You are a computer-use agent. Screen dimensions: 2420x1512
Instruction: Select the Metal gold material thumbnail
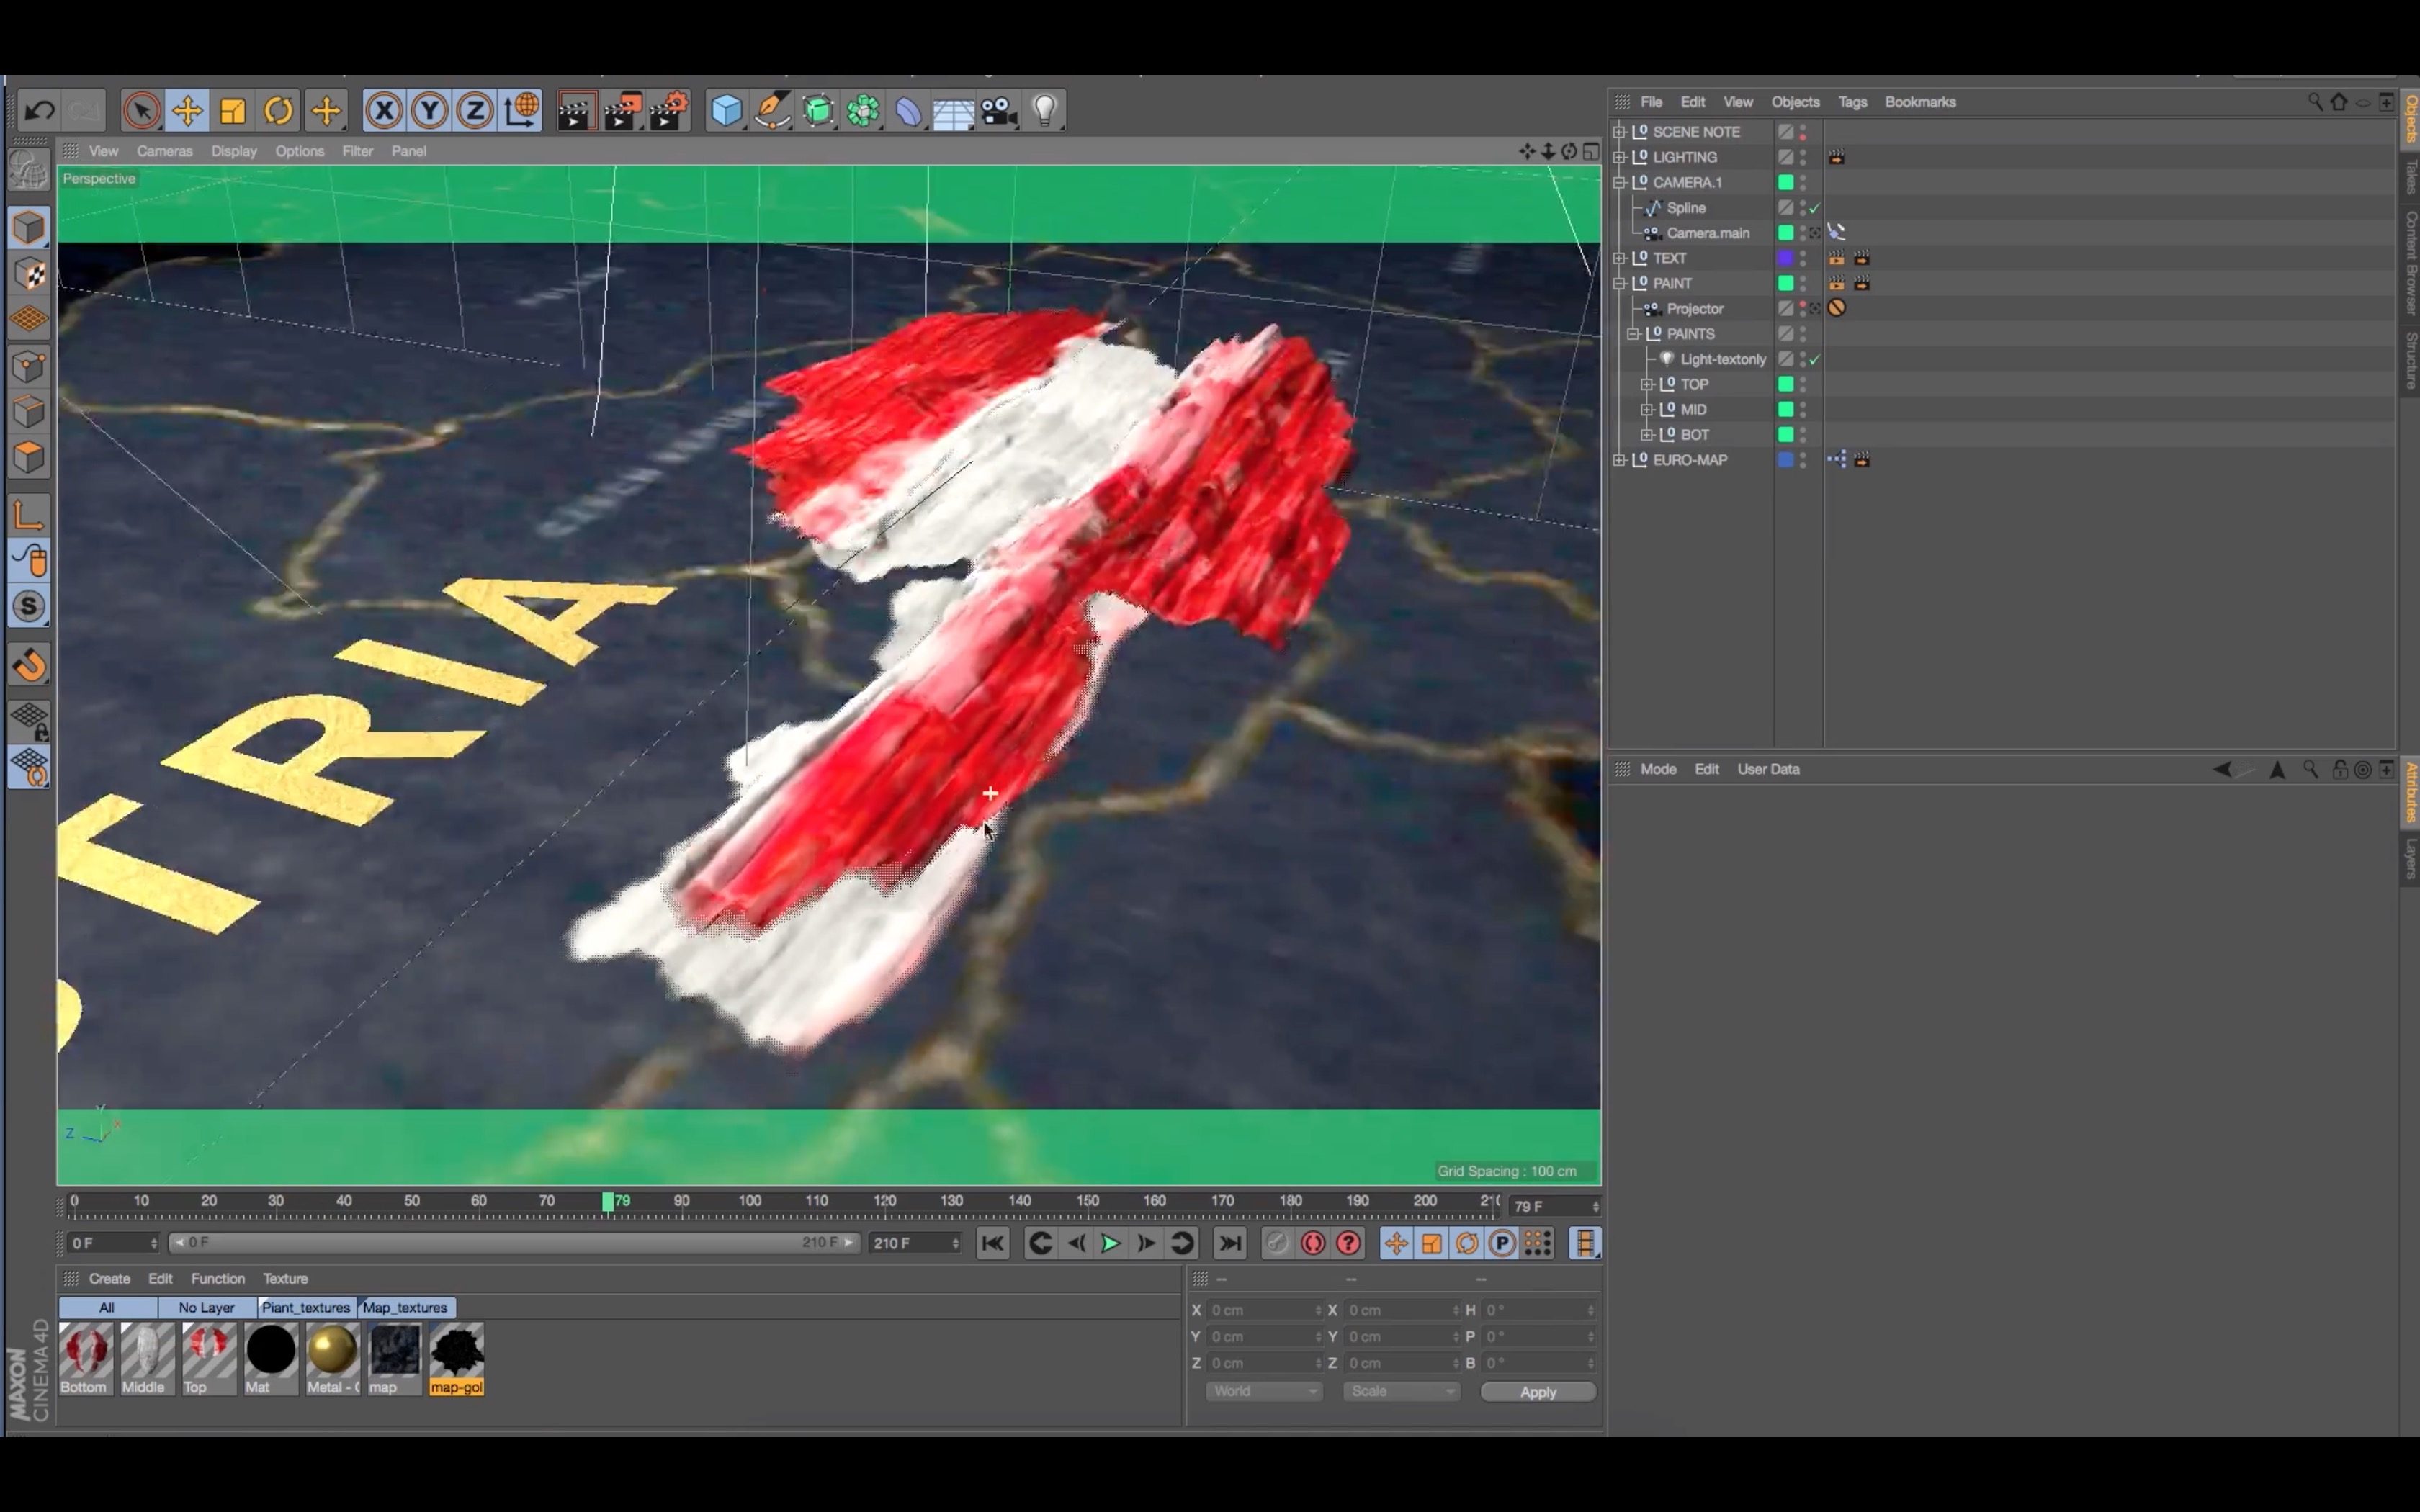coord(333,1358)
